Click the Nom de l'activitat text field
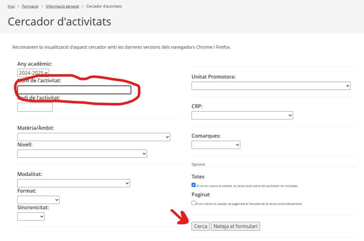Screen dimensions: 364x241 tap(74, 90)
